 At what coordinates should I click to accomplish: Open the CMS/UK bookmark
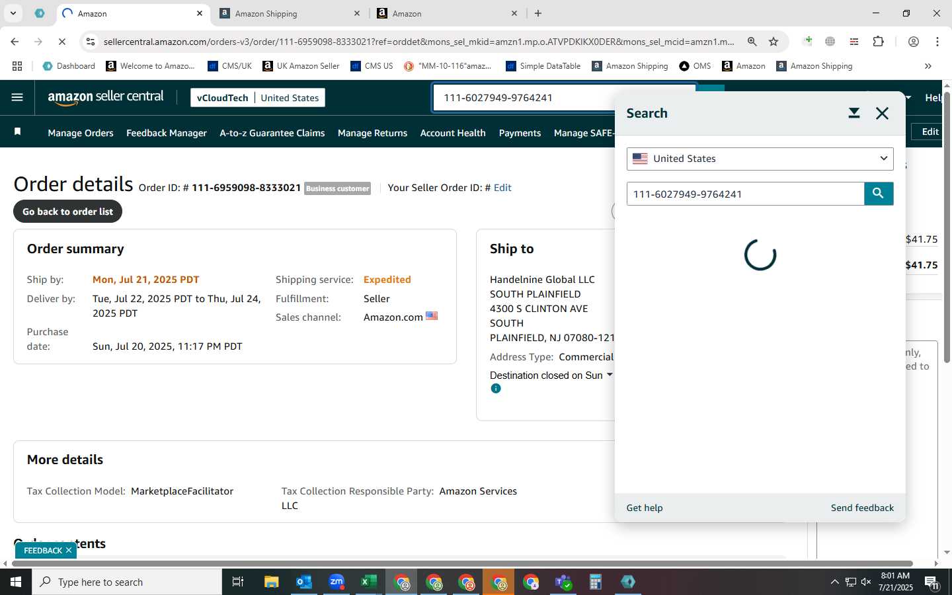pos(230,66)
